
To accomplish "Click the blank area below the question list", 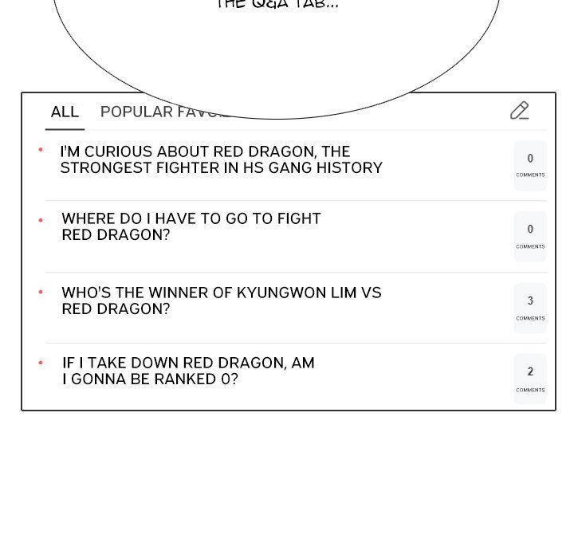I will pyautogui.click(x=287, y=486).
